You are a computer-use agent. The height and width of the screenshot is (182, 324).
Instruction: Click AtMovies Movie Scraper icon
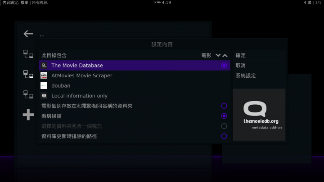[44, 75]
